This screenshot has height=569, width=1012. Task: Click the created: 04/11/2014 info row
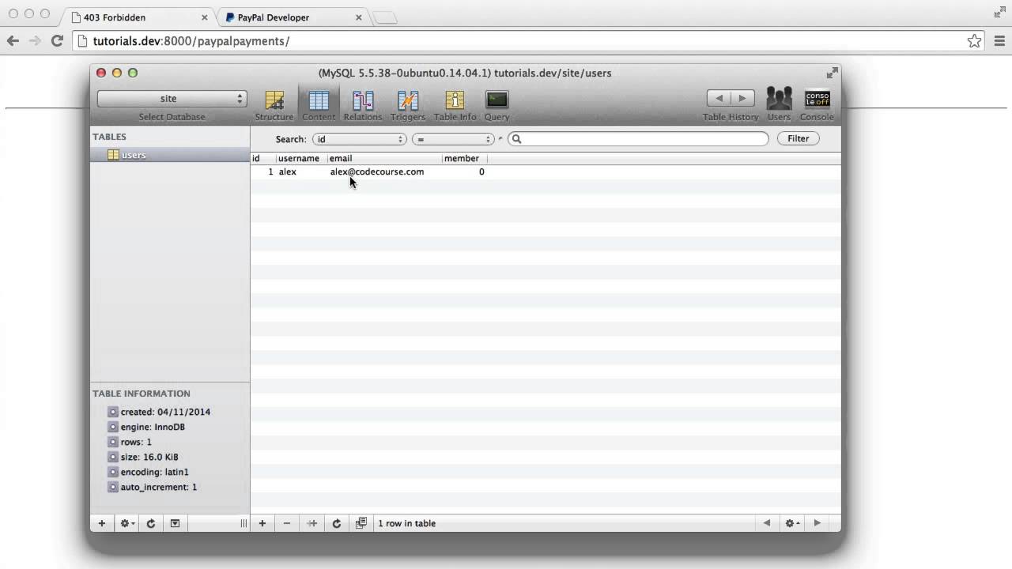pyautogui.click(x=159, y=412)
